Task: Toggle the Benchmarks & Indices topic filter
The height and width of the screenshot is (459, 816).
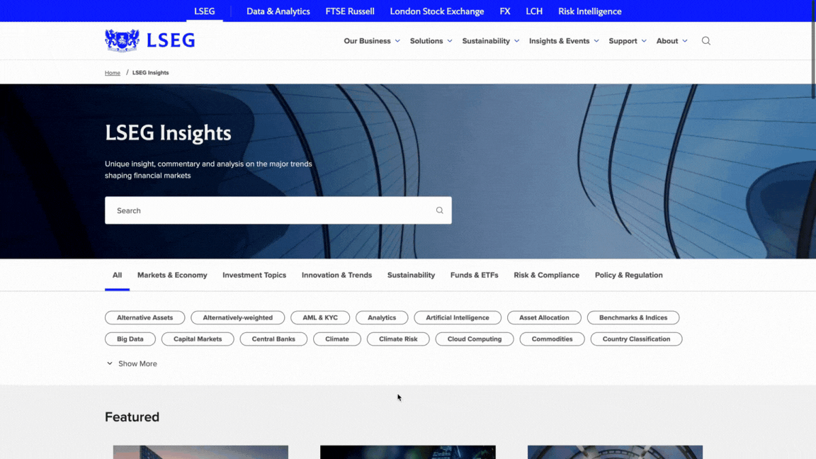Action: [633, 317]
